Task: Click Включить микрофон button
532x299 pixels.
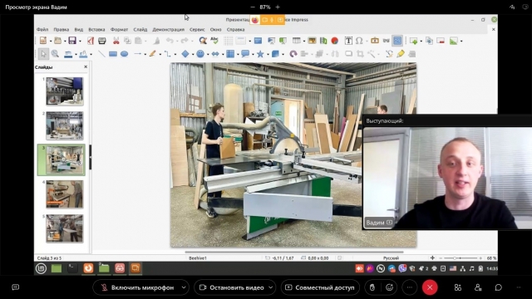Action: (x=137, y=287)
